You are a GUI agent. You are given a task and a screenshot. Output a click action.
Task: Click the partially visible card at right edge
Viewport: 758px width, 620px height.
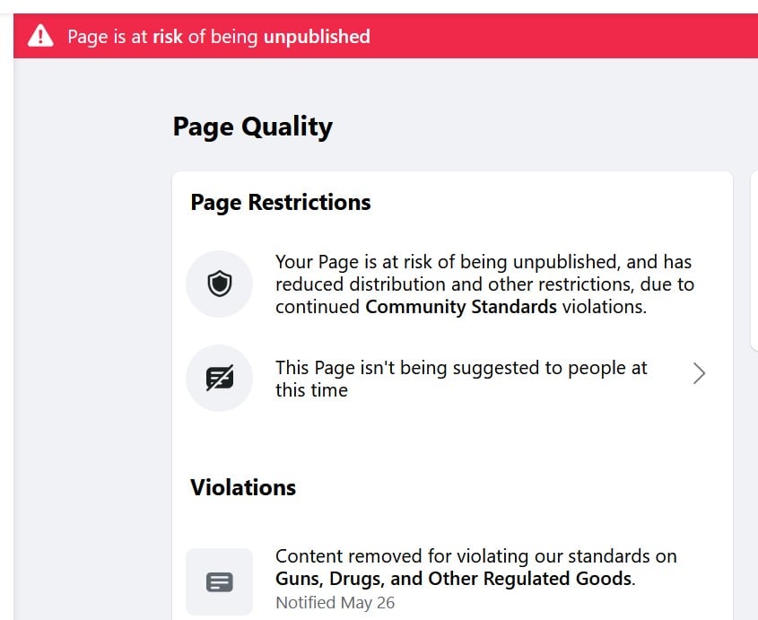(754, 260)
